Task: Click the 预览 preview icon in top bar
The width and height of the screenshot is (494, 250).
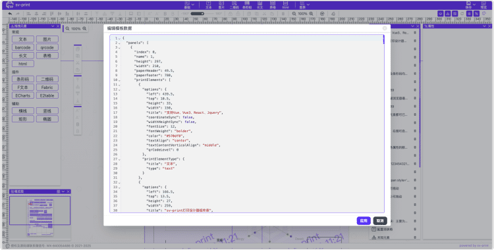Action: [x=483, y=5]
